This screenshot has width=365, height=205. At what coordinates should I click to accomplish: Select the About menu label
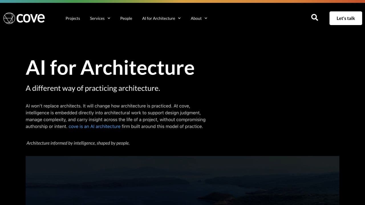(x=196, y=18)
